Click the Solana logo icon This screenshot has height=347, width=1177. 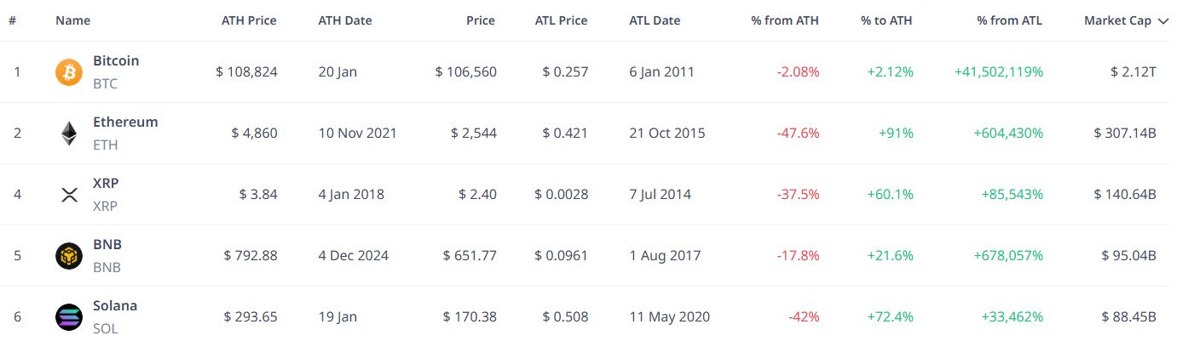pyautogui.click(x=69, y=317)
